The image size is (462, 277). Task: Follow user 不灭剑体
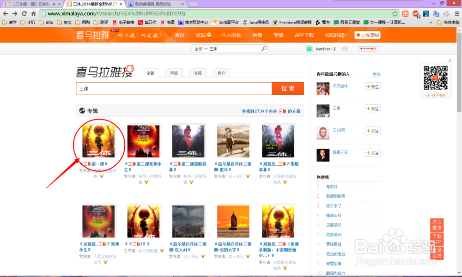(x=372, y=86)
